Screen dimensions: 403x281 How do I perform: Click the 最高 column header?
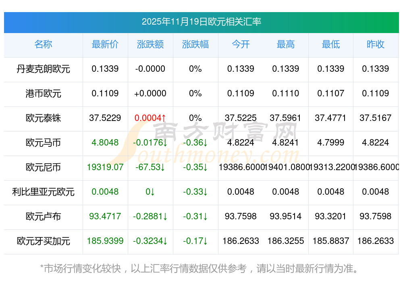click(286, 44)
